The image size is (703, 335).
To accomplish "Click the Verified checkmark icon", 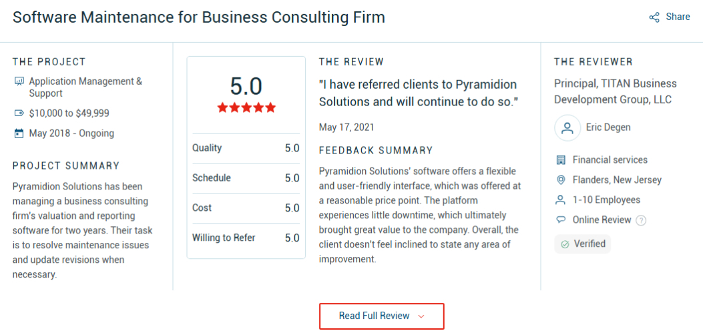I will pos(565,244).
